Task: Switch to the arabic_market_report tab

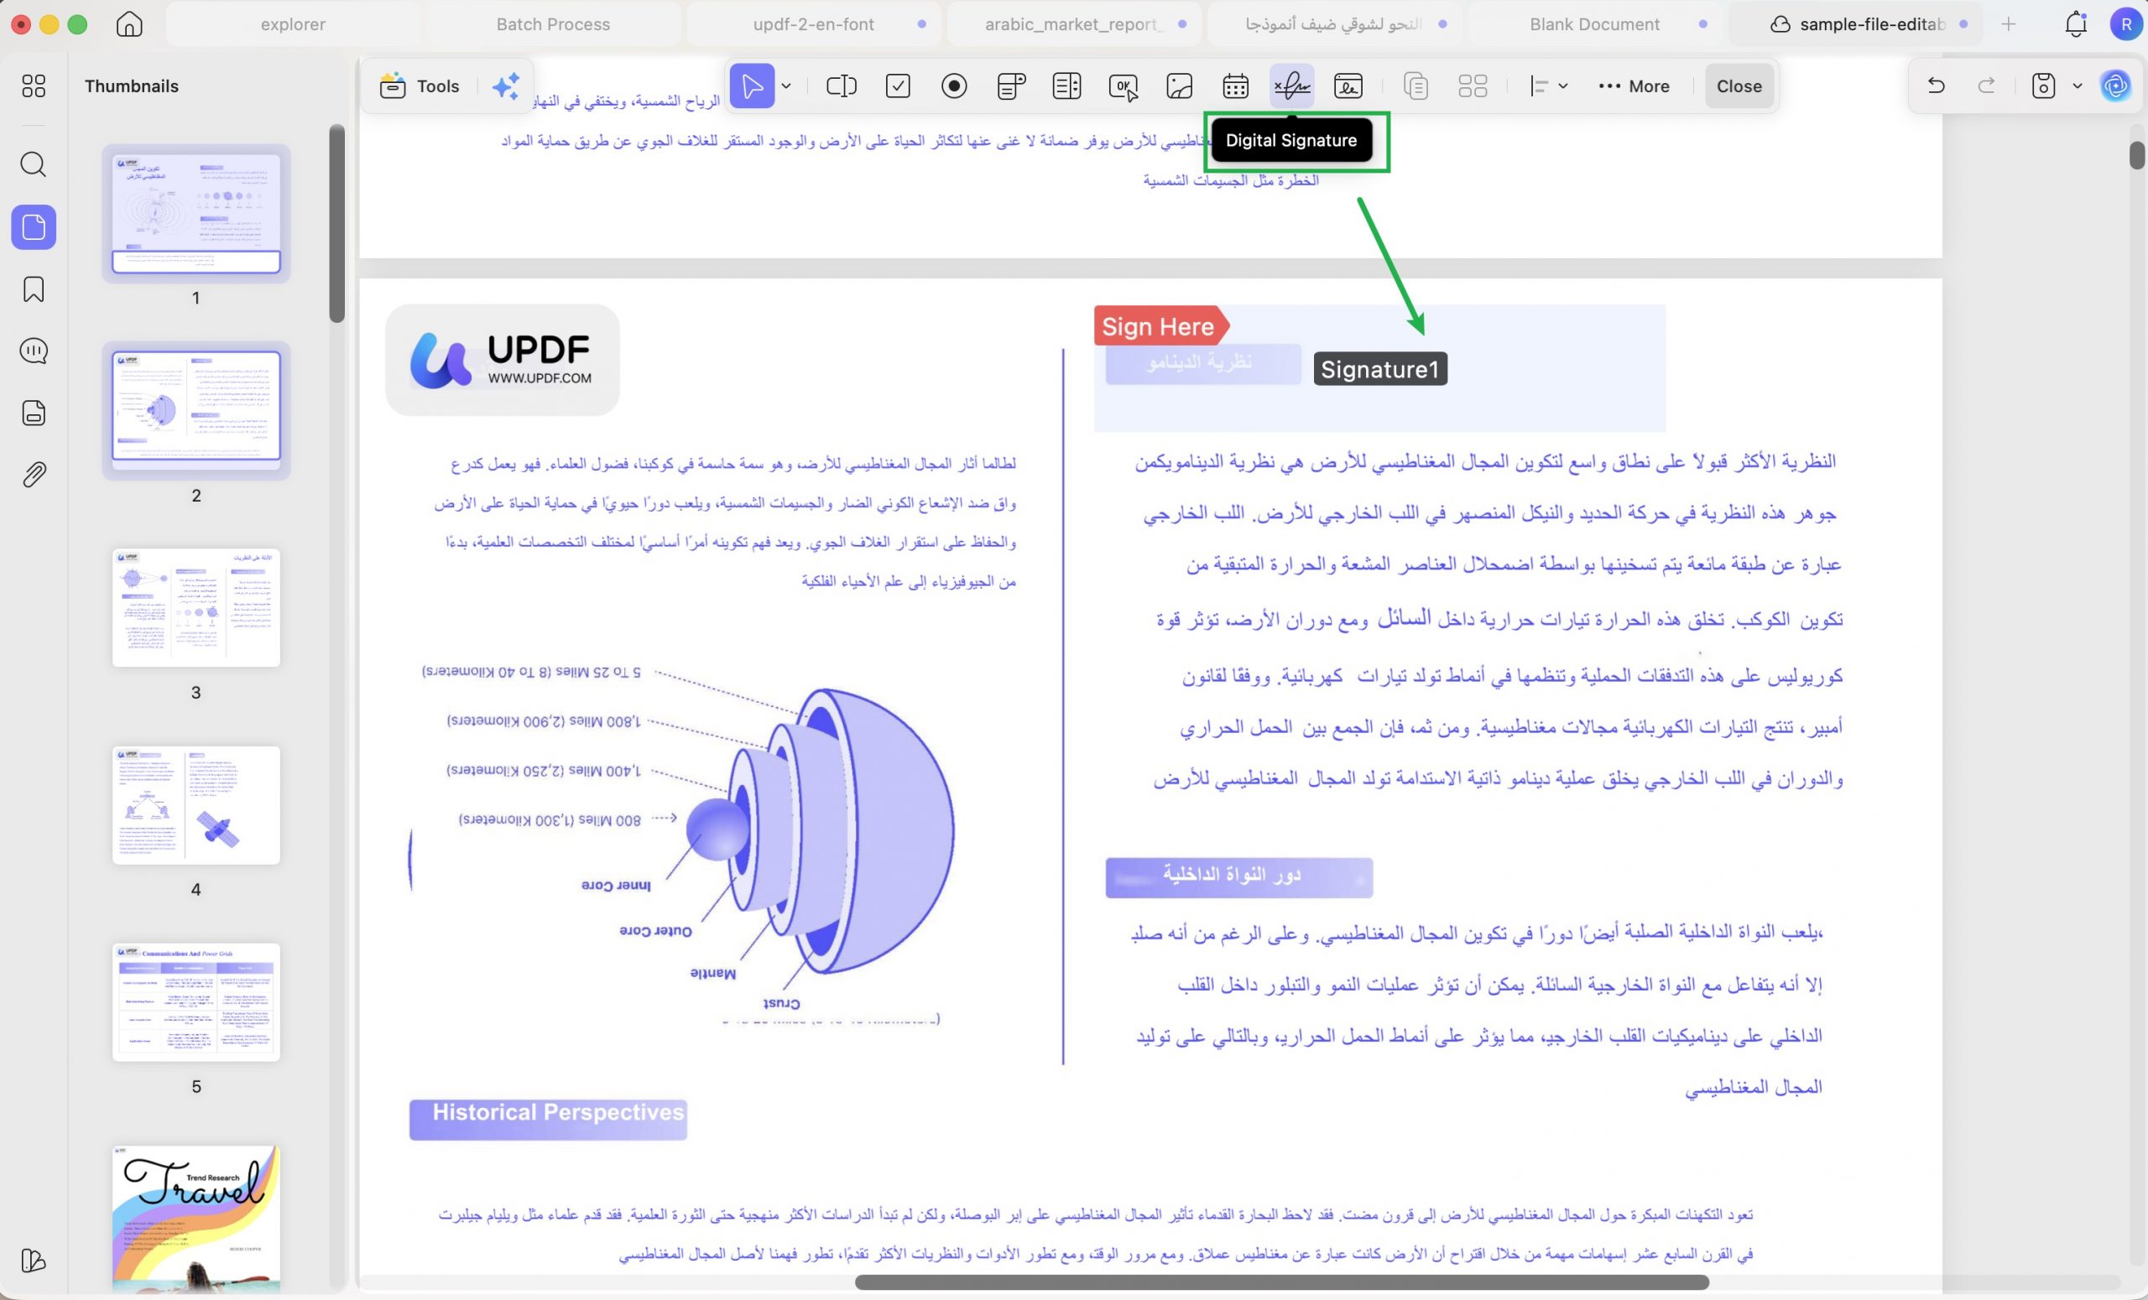Action: coord(1073,24)
